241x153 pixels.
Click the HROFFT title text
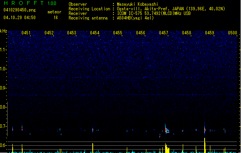click(24, 3)
